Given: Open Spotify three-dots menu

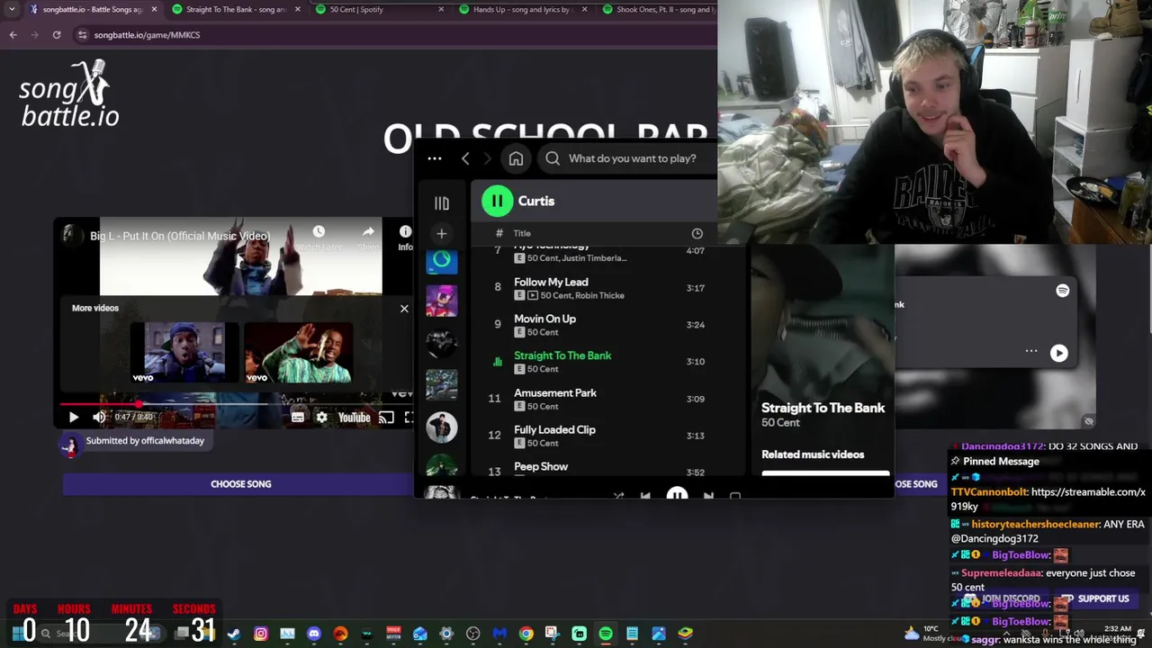Looking at the screenshot, I should [435, 158].
